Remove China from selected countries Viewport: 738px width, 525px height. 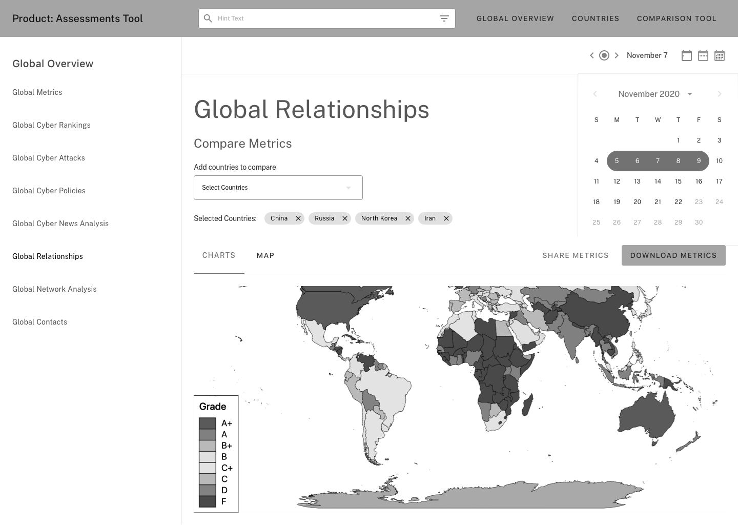(x=298, y=218)
